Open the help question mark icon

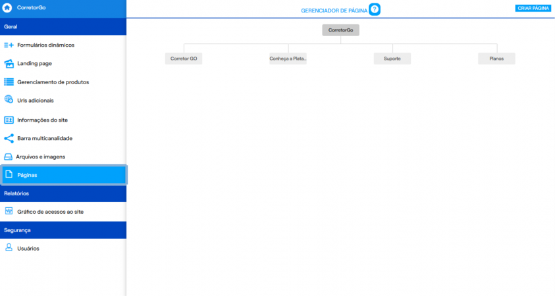coord(375,10)
